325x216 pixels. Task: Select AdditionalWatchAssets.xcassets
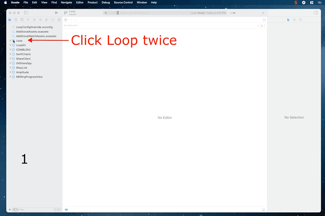click(x=36, y=36)
